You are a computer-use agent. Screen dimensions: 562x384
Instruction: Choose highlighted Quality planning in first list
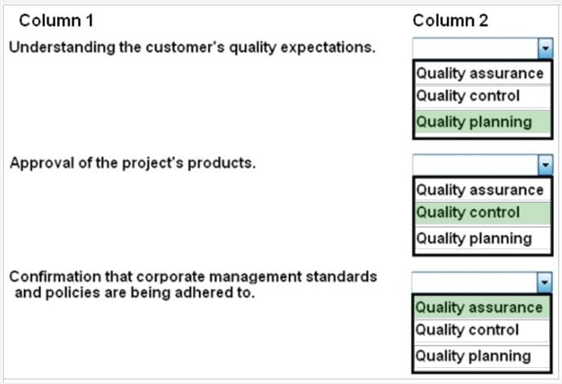(482, 122)
